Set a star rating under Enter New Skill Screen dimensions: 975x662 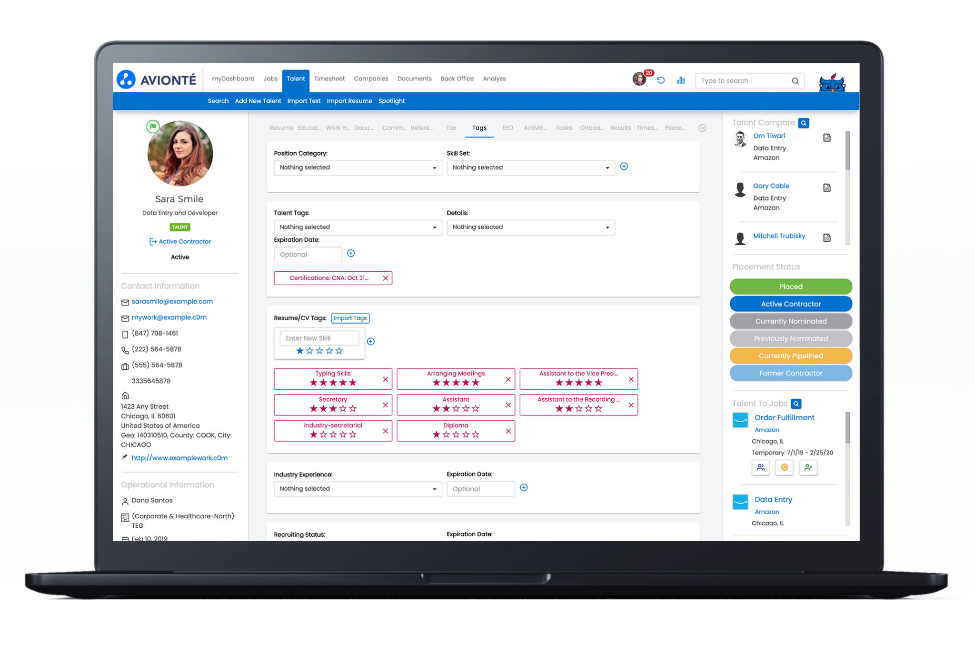coord(319,351)
